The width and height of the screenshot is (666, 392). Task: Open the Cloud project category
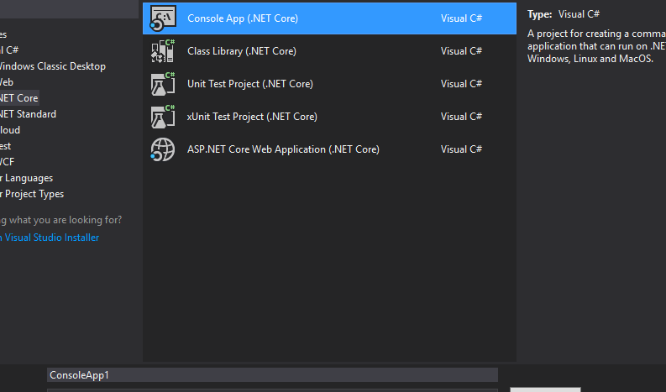click(10, 130)
